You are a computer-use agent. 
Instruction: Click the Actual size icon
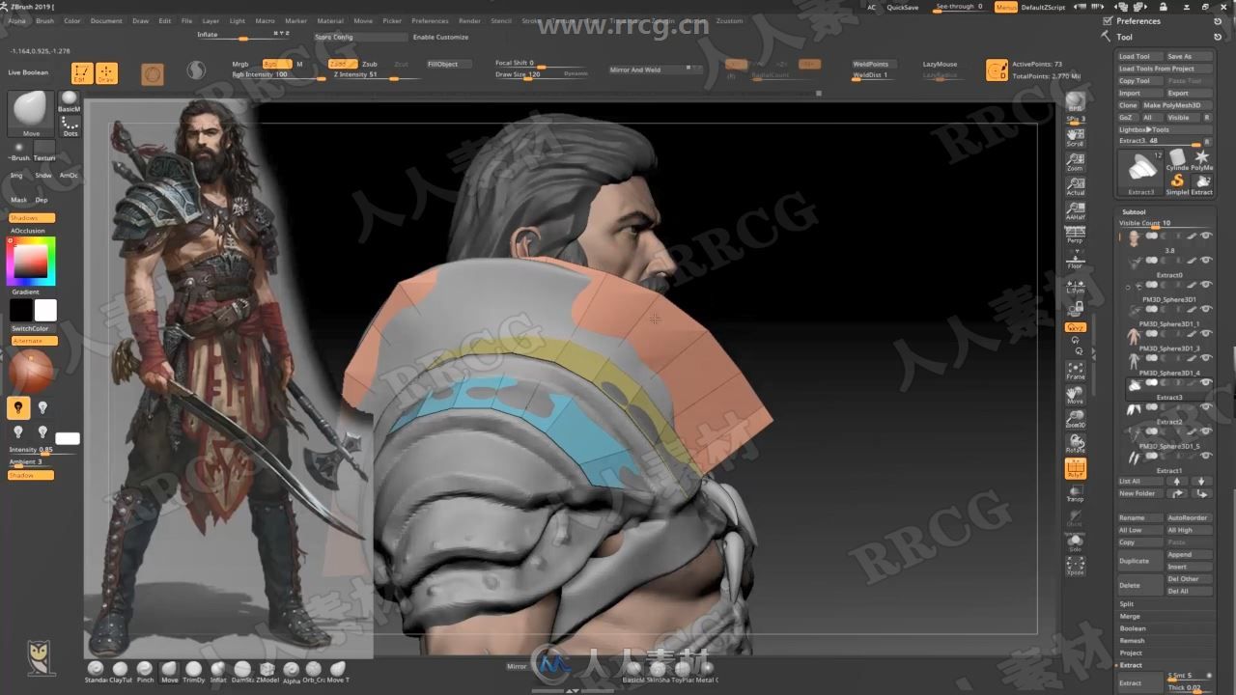[1075, 186]
